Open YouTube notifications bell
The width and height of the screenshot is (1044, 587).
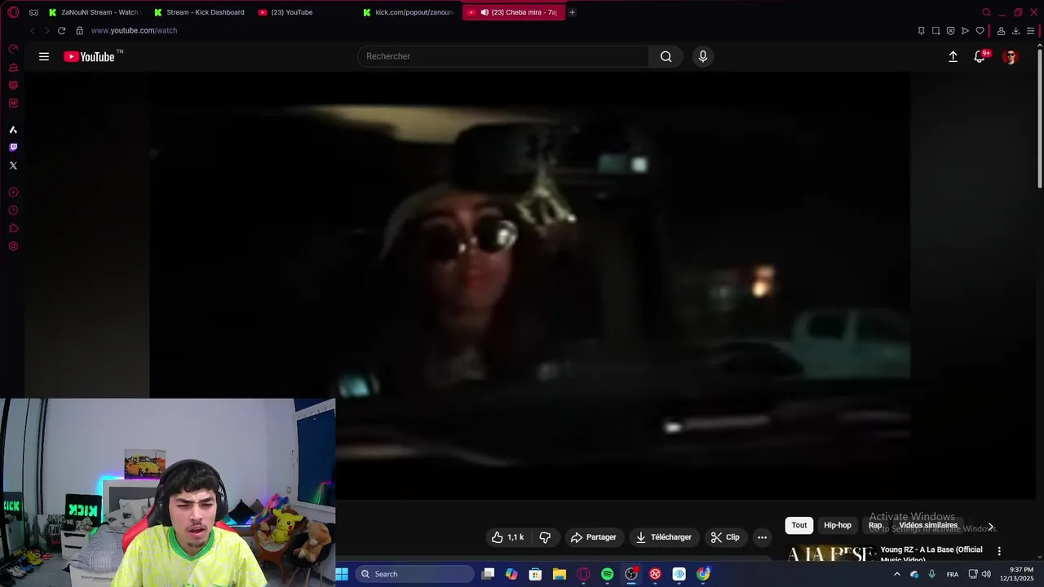click(x=980, y=56)
